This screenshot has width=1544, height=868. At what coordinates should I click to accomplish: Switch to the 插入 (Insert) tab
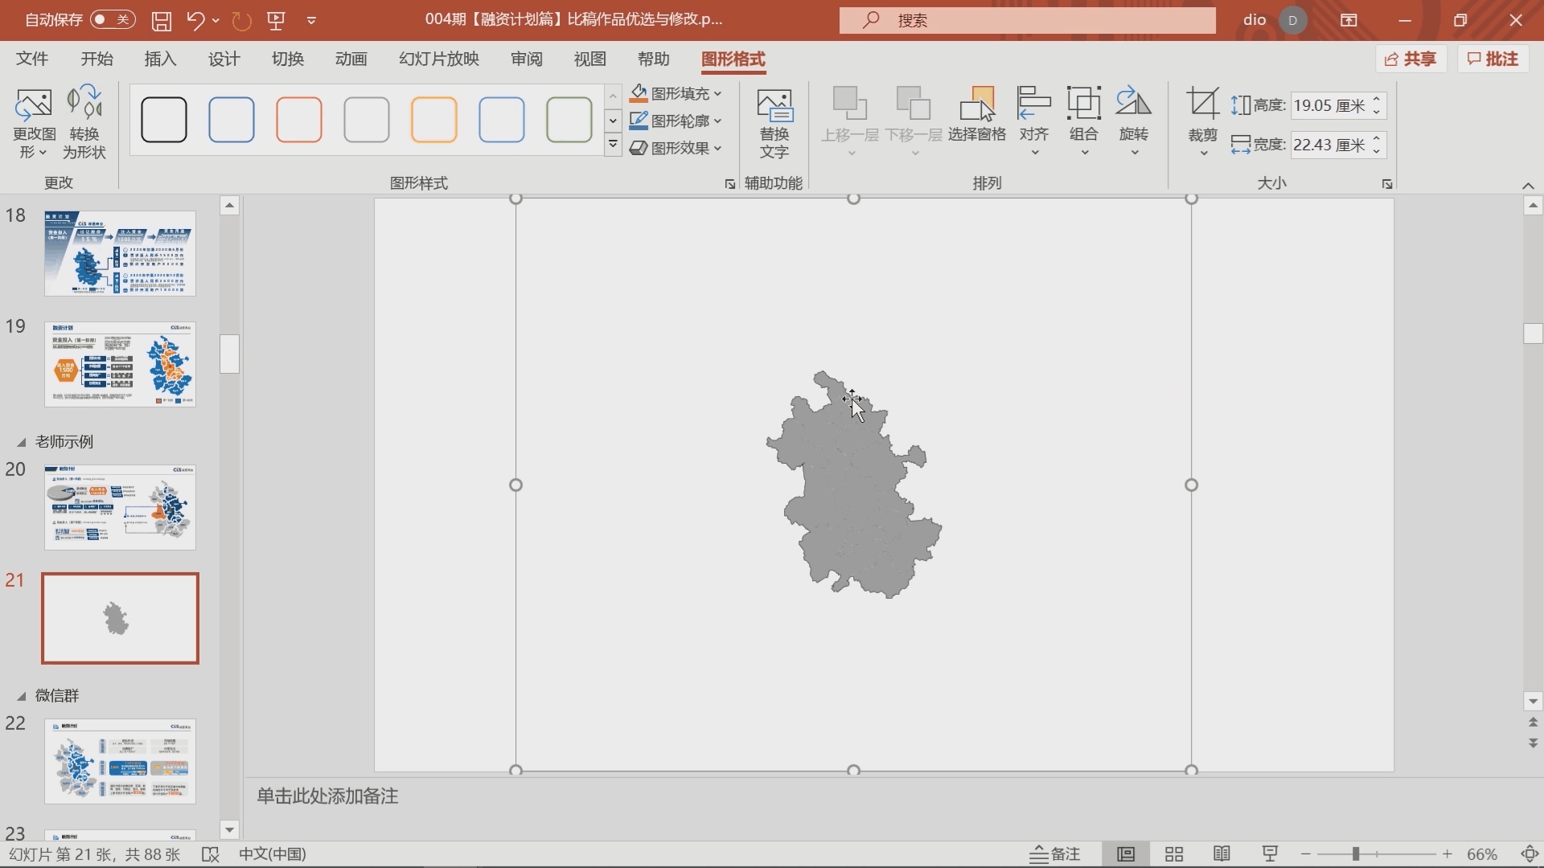[x=160, y=59]
